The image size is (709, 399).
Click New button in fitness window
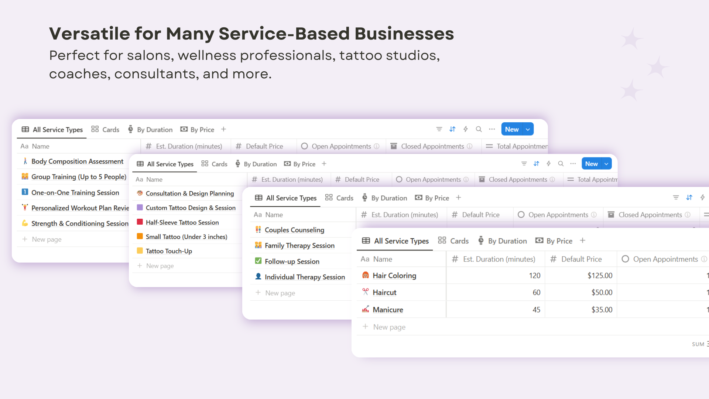pos(512,129)
